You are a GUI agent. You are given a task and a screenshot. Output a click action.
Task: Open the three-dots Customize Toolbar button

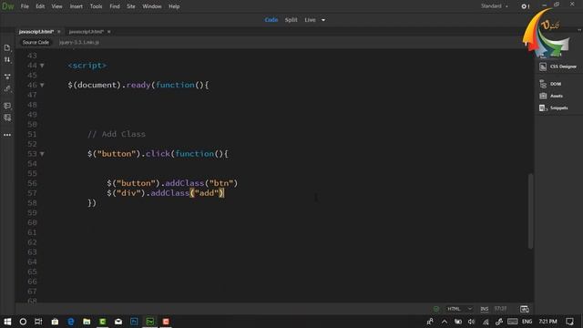click(x=7, y=135)
